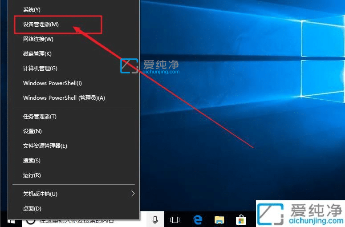Run Windows PowerShell (管理员)(A)
345x227 pixels.
[74, 98]
